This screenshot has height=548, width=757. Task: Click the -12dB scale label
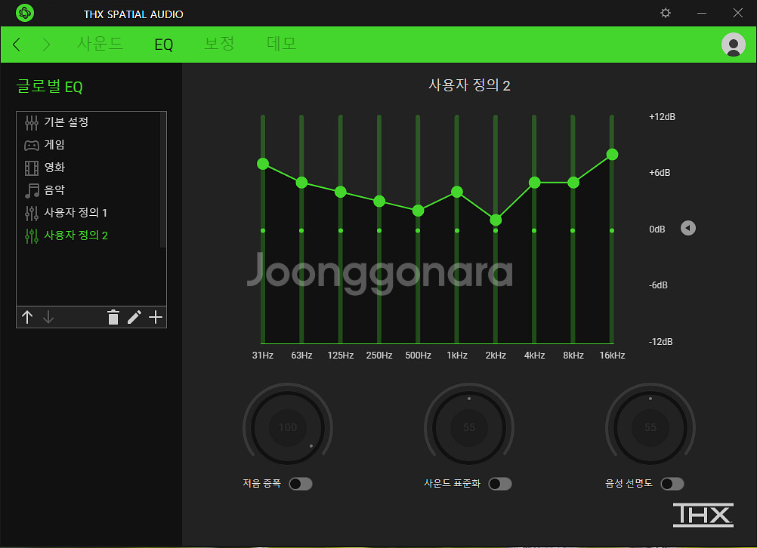pyautogui.click(x=660, y=341)
